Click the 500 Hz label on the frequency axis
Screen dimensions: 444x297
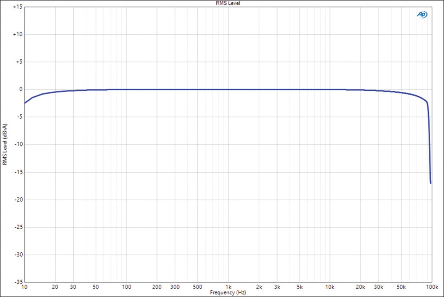coord(197,287)
